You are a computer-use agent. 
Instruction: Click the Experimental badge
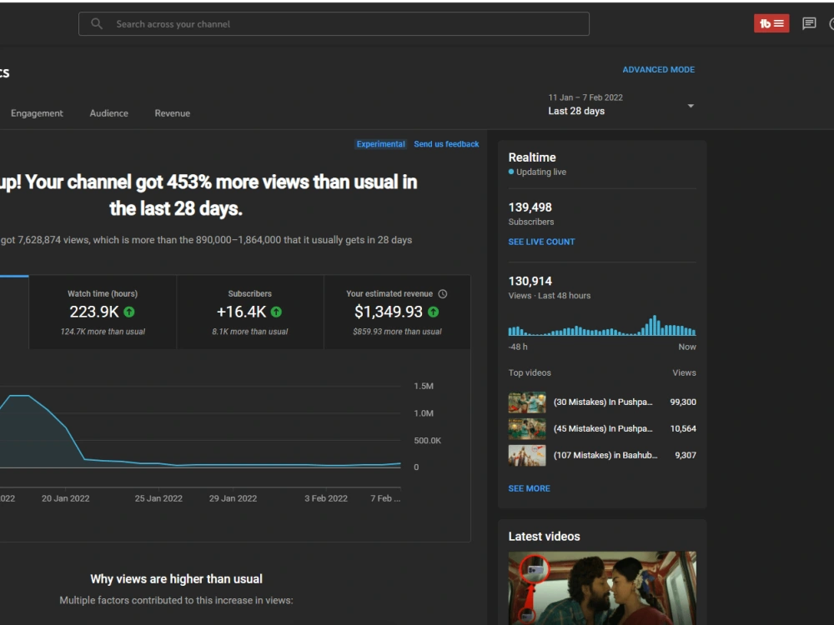click(380, 144)
